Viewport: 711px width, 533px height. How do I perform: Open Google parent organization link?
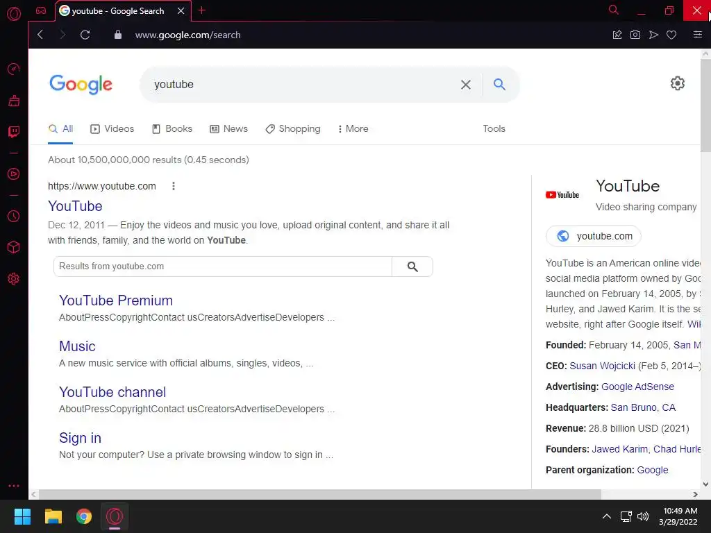tap(653, 470)
